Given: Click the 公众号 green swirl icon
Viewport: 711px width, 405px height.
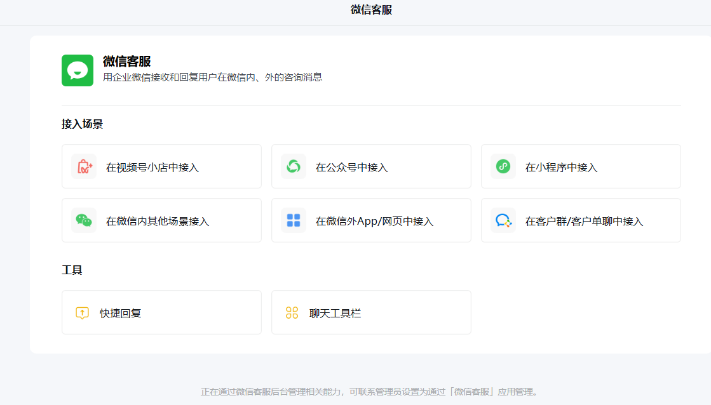Looking at the screenshot, I should click(x=294, y=167).
